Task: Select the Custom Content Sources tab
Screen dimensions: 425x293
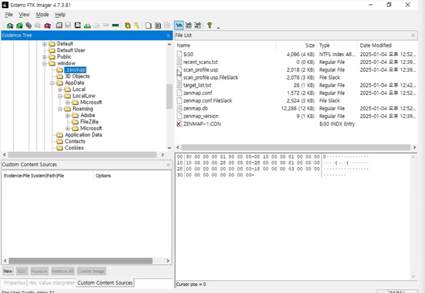Action: tap(105, 283)
